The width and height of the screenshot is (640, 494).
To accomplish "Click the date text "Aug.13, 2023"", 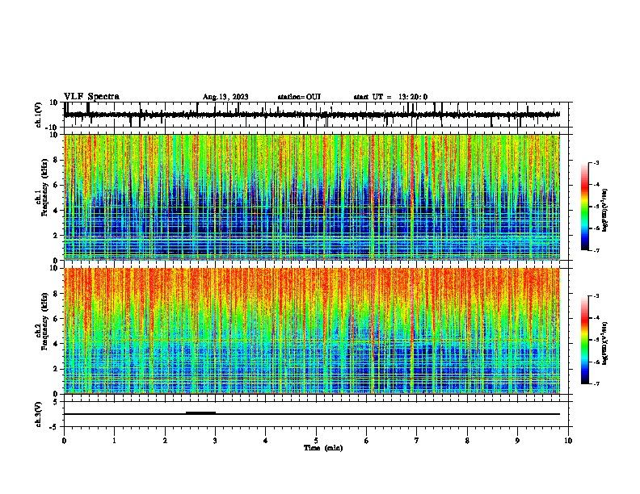I will 225,97.
